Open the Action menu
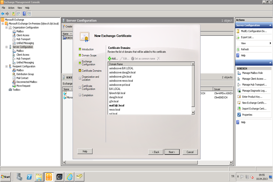Image resolution: width=273 pixels, height=182 pixels. click(x=11, y=8)
